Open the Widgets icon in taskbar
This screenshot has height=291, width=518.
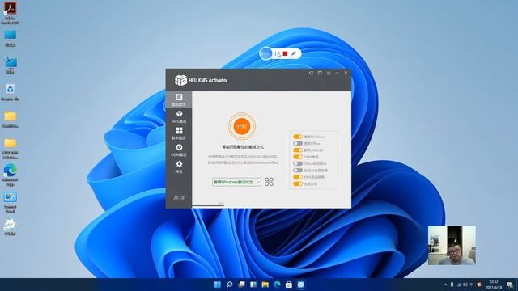click(253, 285)
